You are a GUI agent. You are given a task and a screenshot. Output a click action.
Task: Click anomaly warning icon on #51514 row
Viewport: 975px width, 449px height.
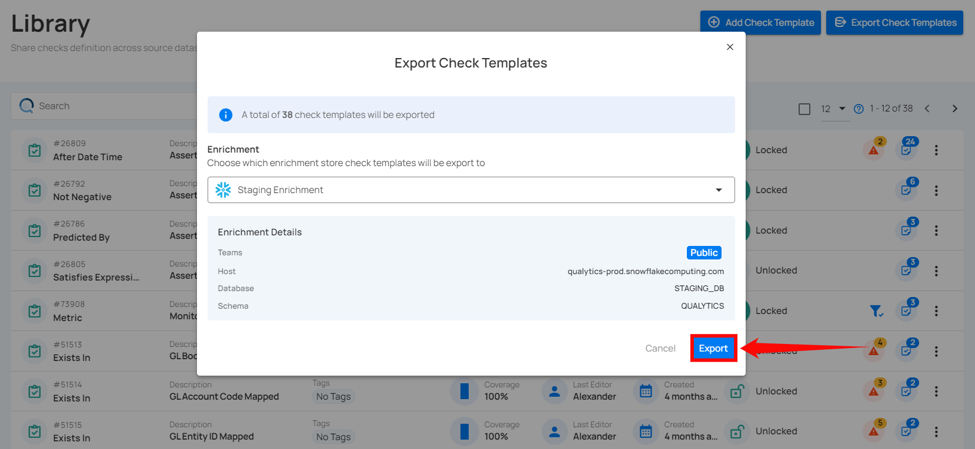pos(874,391)
